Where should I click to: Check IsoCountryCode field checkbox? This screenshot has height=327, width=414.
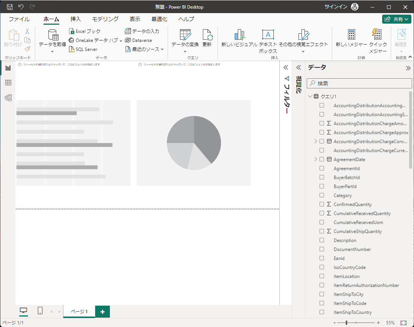tap(322, 267)
